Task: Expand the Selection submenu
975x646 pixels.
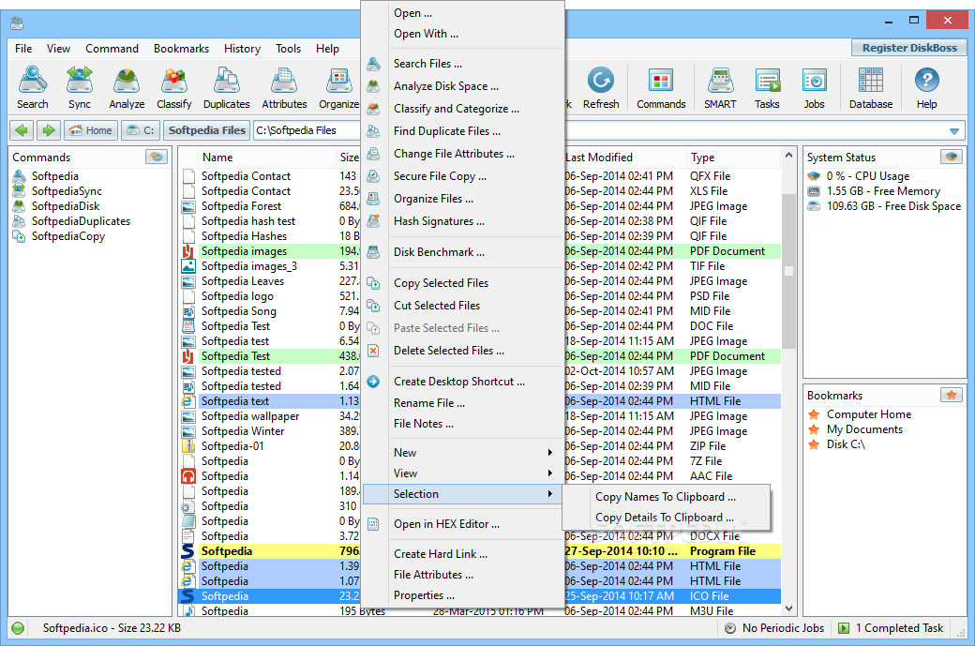Action: tap(462, 494)
